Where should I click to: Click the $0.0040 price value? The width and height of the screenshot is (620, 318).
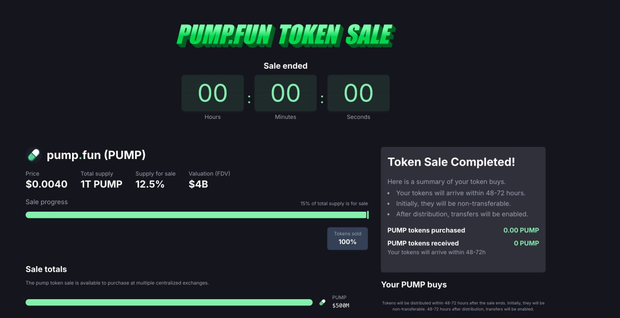pos(46,184)
